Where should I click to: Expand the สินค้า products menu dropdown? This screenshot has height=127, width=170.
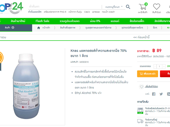[x=10, y=28]
